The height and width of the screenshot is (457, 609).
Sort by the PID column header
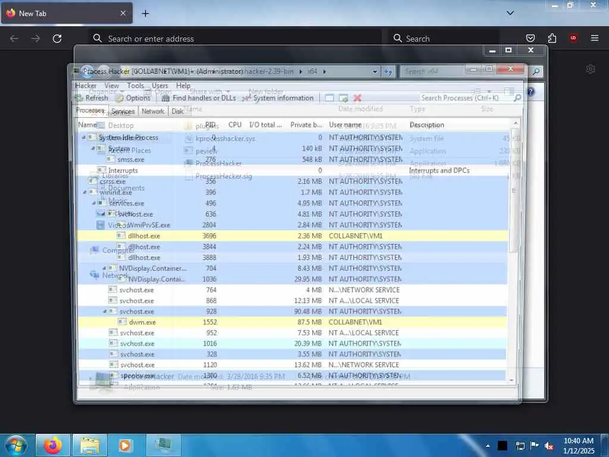210,125
